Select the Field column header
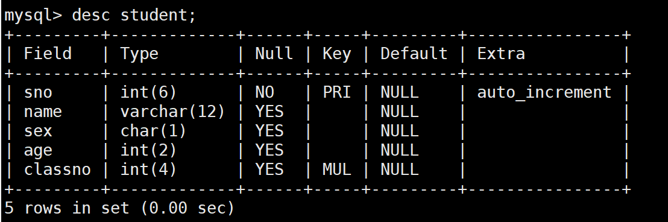668x222 pixels. pyautogui.click(x=47, y=54)
